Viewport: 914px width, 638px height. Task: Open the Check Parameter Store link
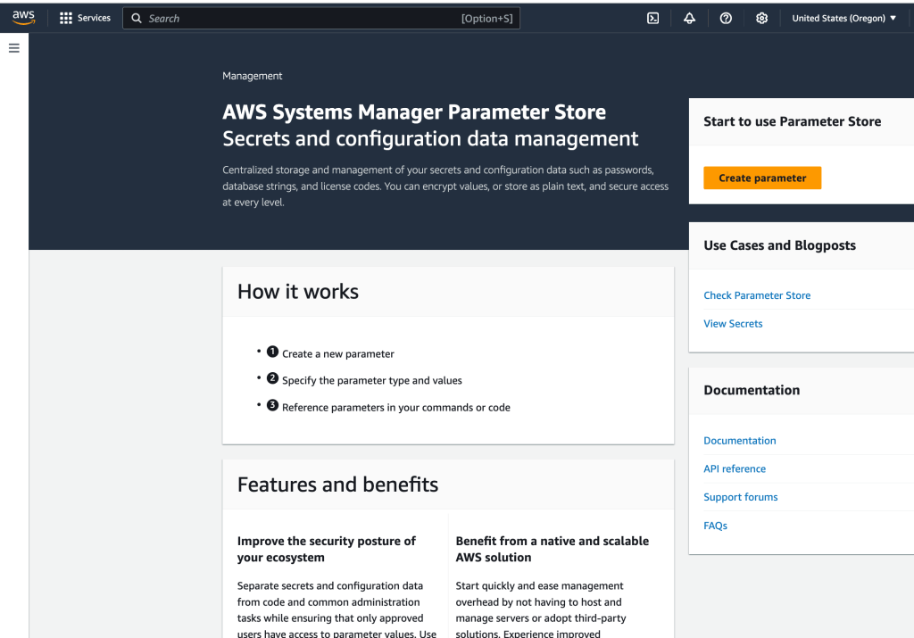(757, 295)
